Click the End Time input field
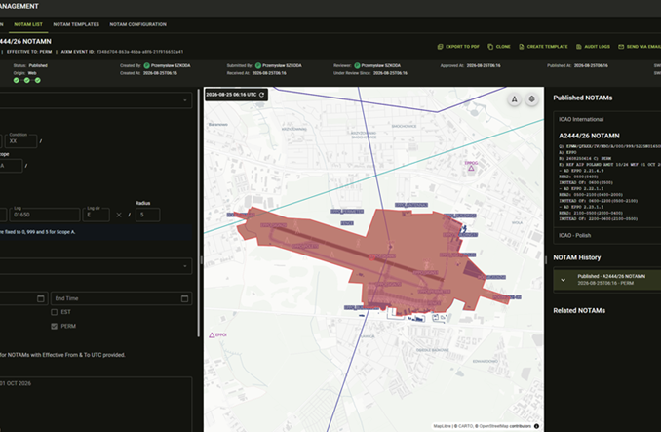 point(122,298)
